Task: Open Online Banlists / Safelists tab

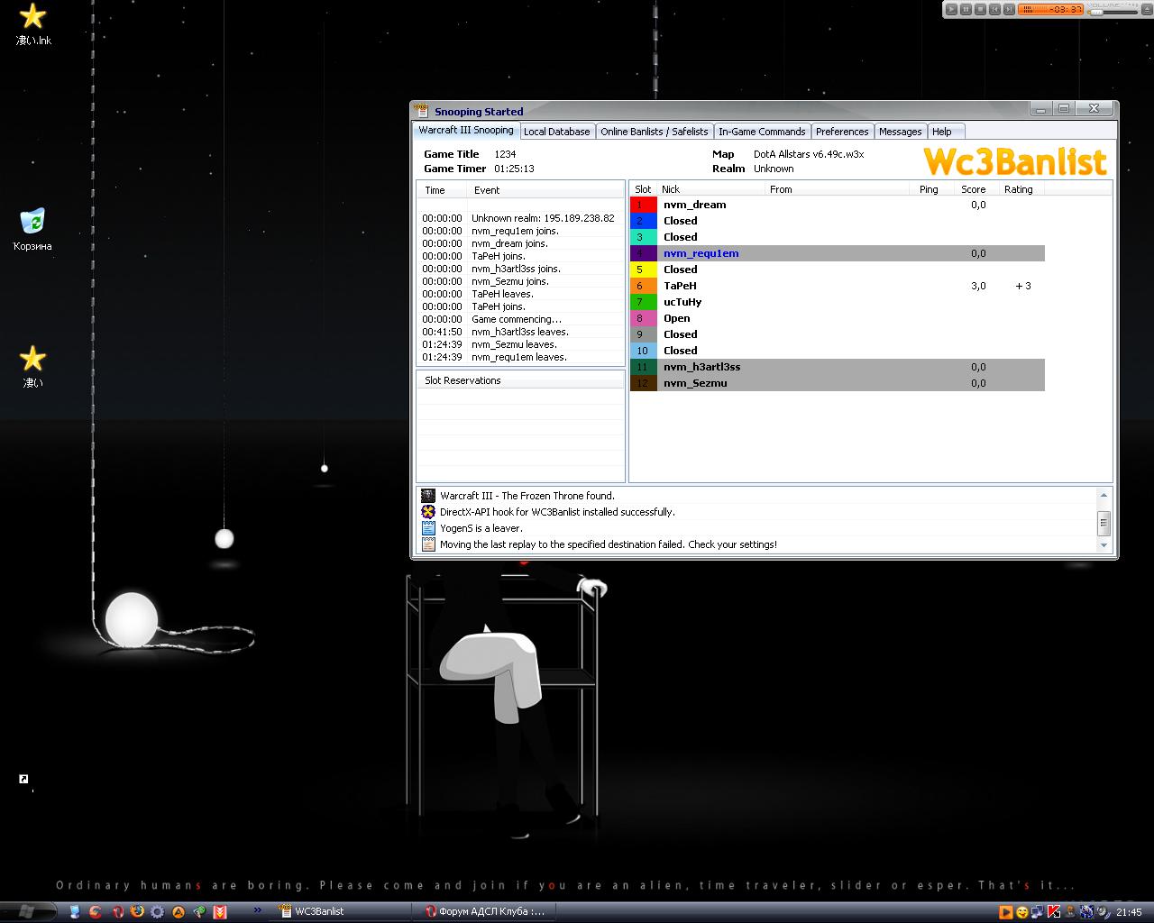Action: tap(654, 132)
